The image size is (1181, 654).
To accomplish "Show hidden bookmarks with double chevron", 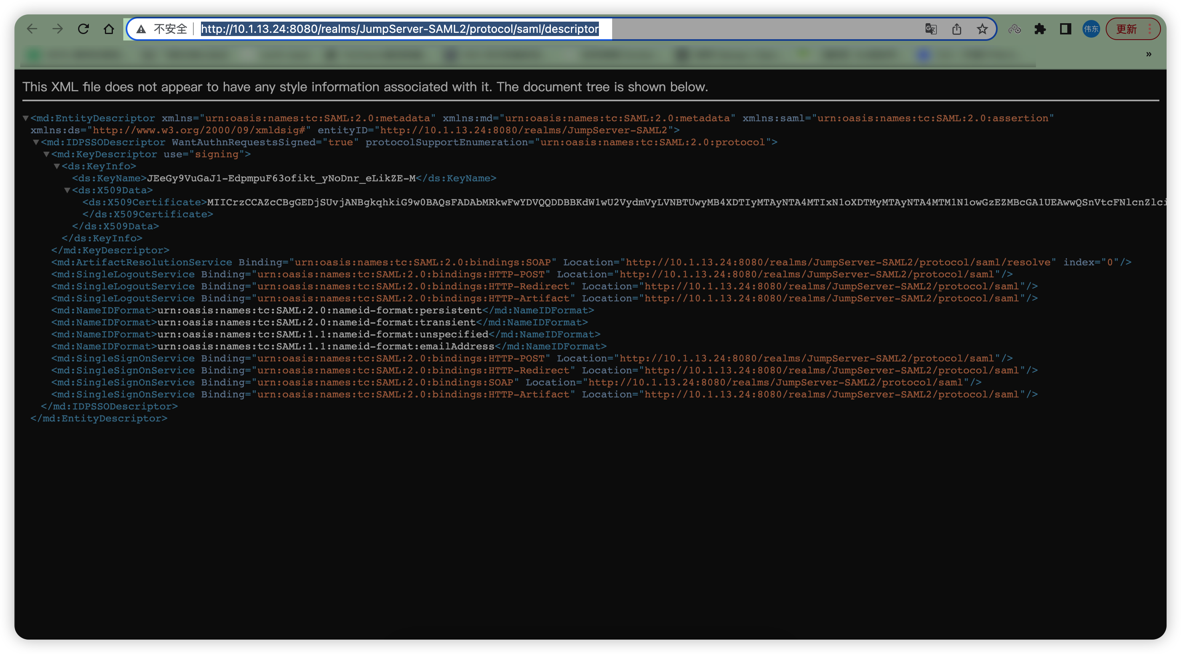I will tap(1149, 54).
